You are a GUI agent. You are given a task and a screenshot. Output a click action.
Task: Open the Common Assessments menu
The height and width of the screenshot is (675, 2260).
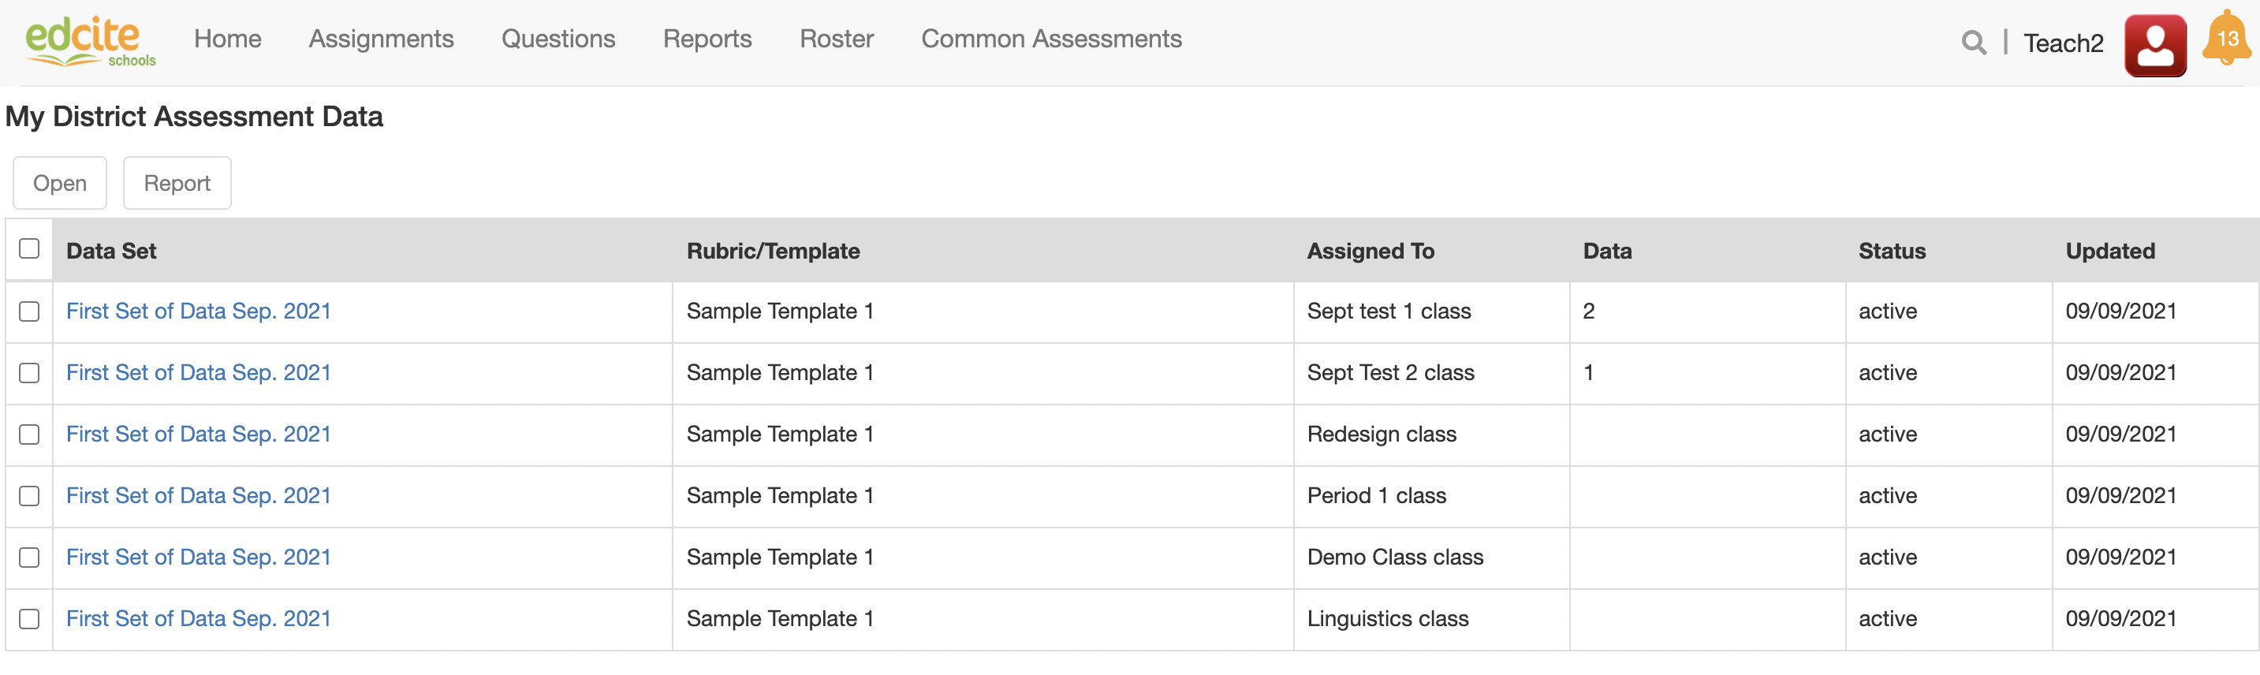1051,39
